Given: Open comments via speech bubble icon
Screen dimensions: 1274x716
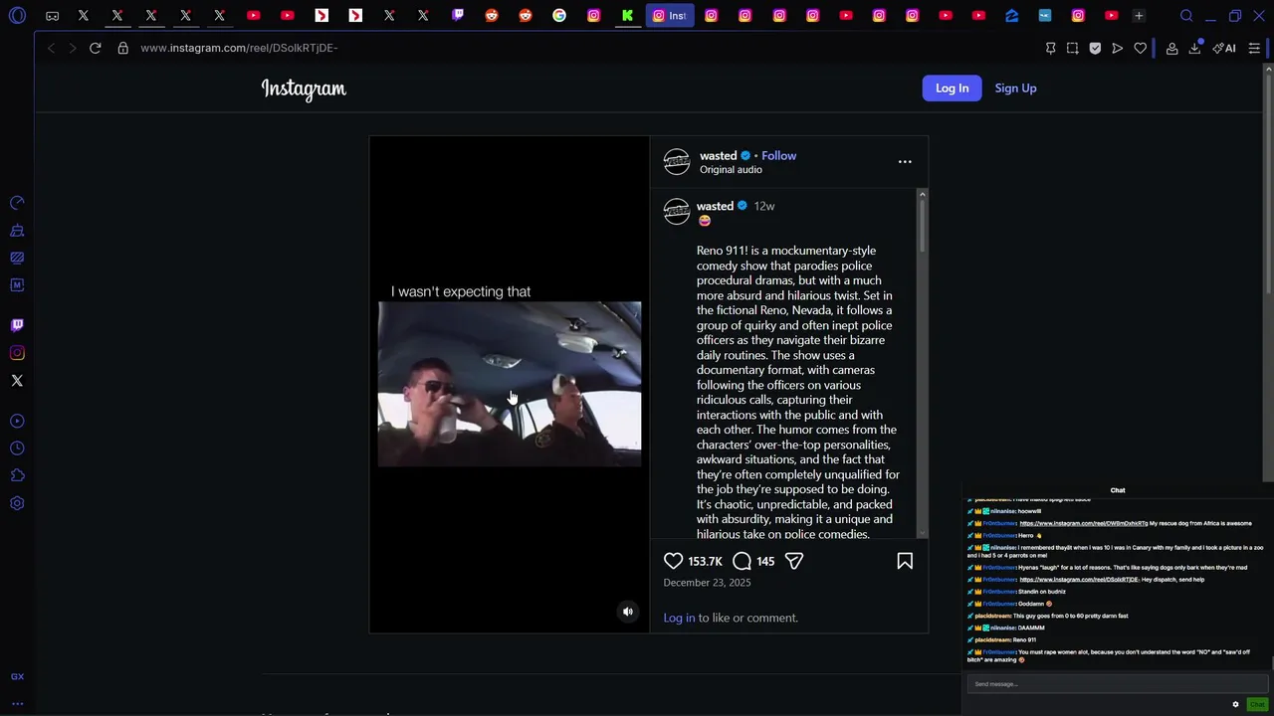Looking at the screenshot, I should pyautogui.click(x=742, y=561).
